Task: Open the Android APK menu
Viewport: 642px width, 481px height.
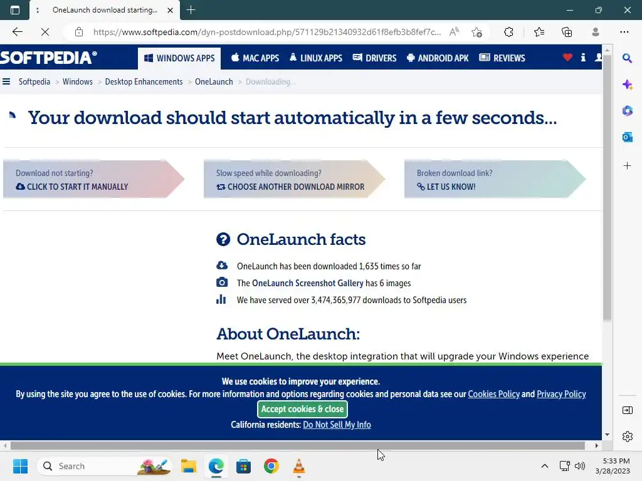Action: 438,58
